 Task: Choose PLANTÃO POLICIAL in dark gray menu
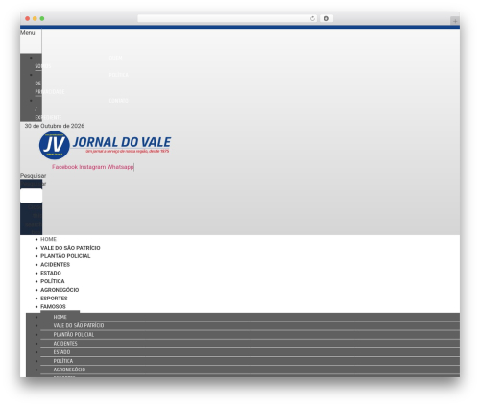[74, 335]
